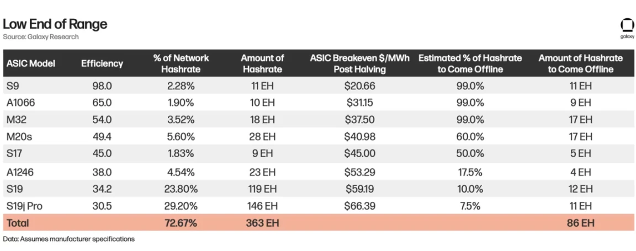Click Amount of Hashrate to Come Offline header
The width and height of the screenshot is (636, 251).
coord(580,63)
